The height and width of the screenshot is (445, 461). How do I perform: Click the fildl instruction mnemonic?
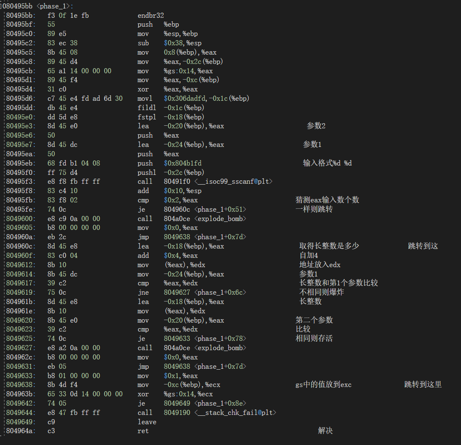[x=145, y=108]
